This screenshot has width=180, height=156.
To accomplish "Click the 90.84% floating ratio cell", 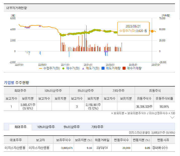I will coord(164,107).
